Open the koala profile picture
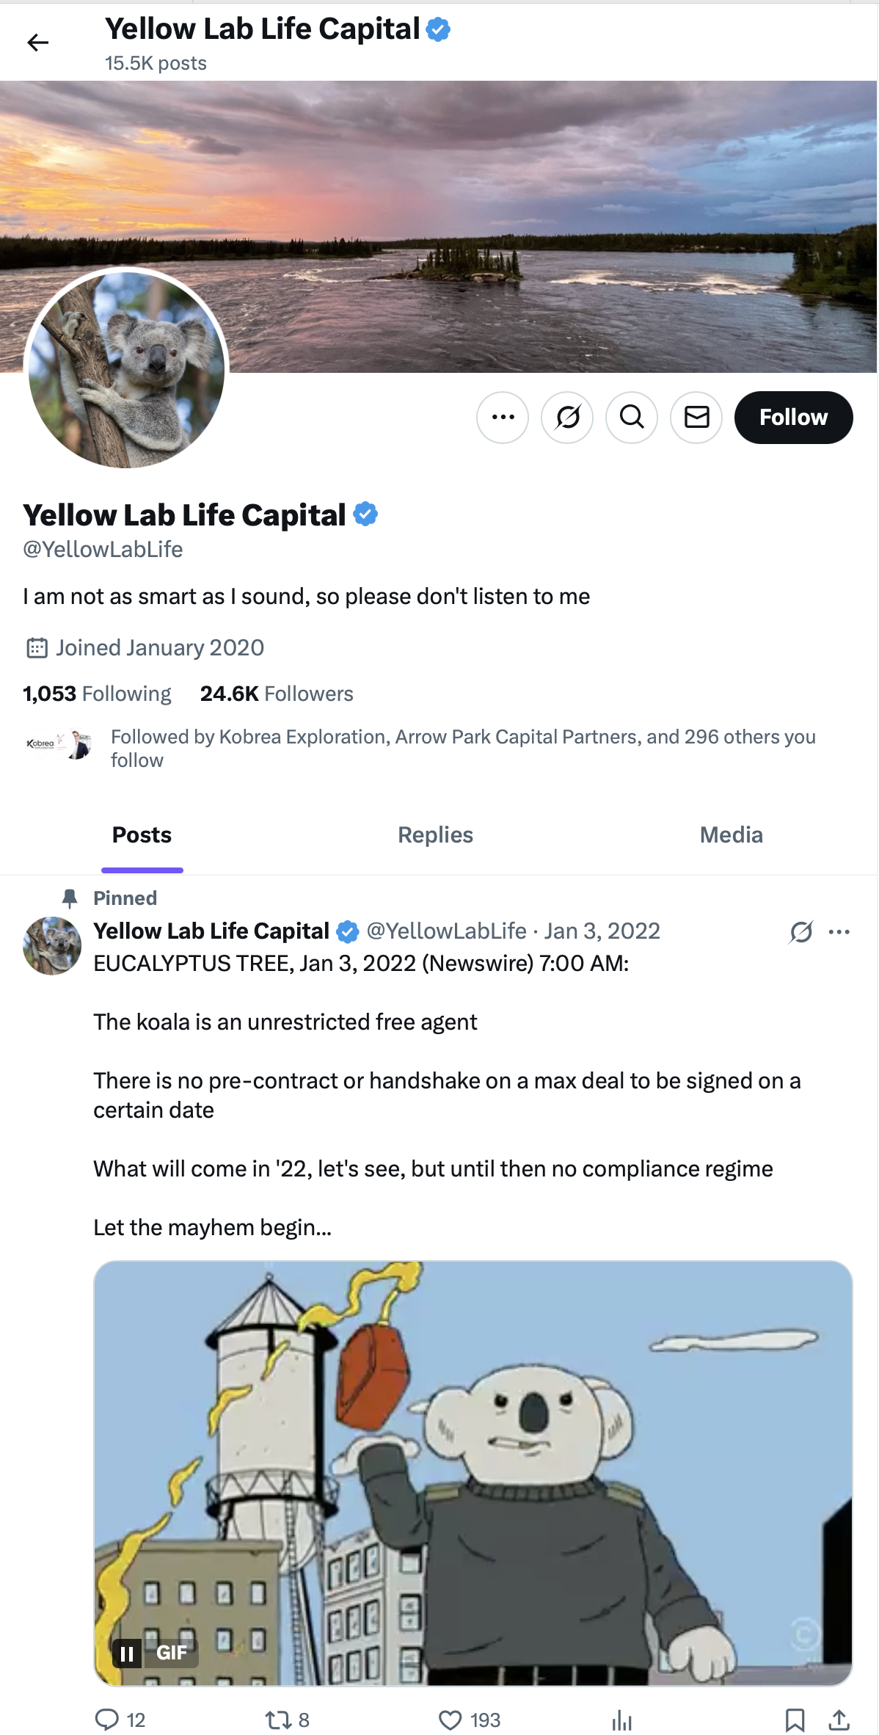 click(126, 369)
